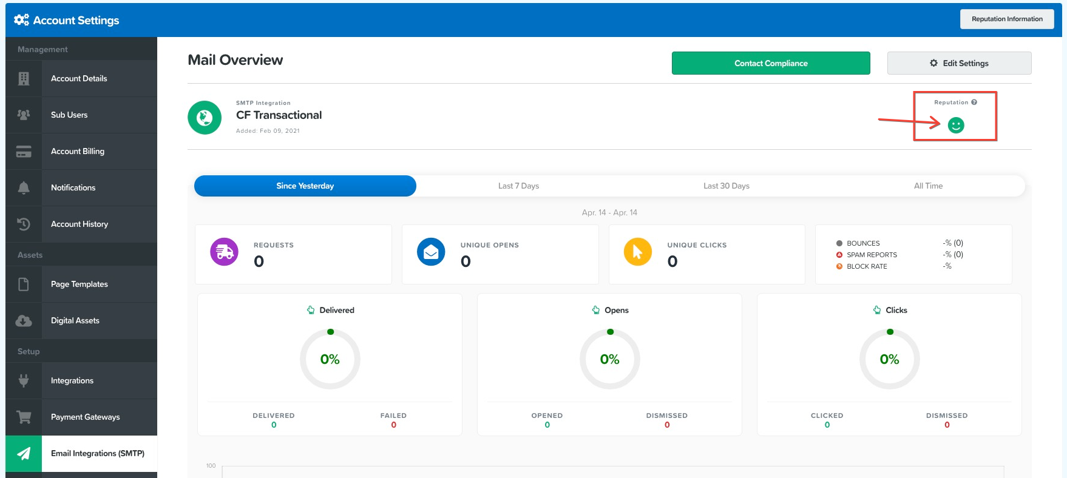
Task: Click the Notifications bell icon
Action: point(24,187)
